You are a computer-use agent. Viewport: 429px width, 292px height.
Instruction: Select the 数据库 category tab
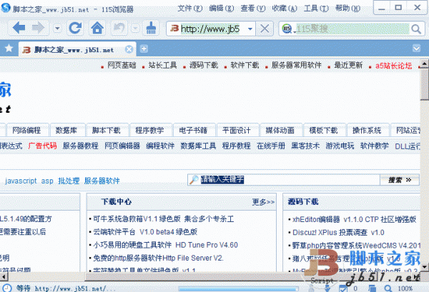point(66,131)
